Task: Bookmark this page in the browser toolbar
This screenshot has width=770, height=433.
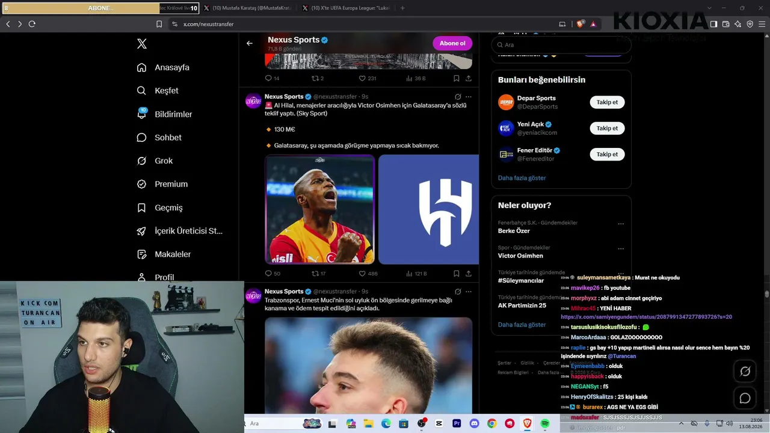Action: click(159, 24)
